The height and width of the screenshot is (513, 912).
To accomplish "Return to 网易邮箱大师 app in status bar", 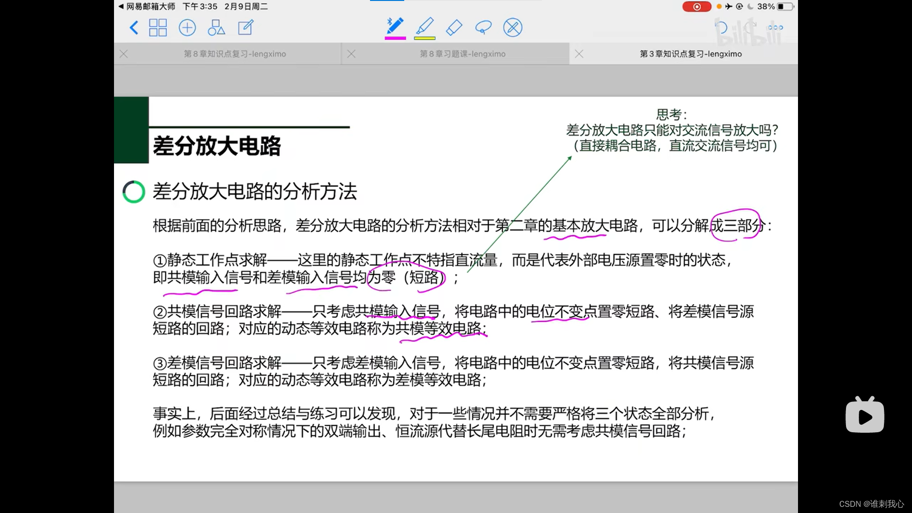I will tap(147, 7).
